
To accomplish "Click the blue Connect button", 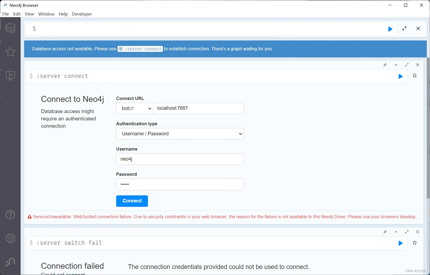I will (x=132, y=201).
